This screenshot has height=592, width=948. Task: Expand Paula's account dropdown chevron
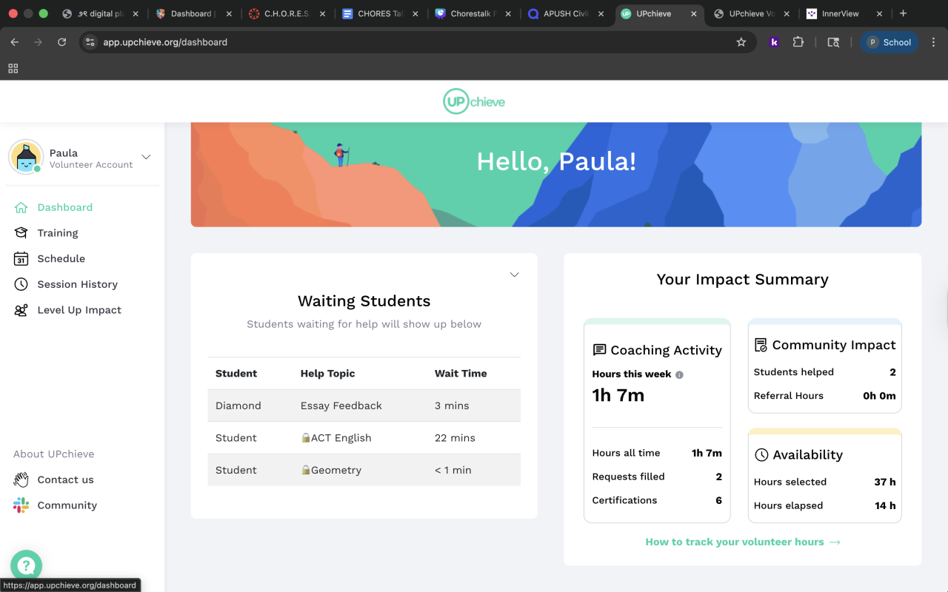click(x=146, y=157)
